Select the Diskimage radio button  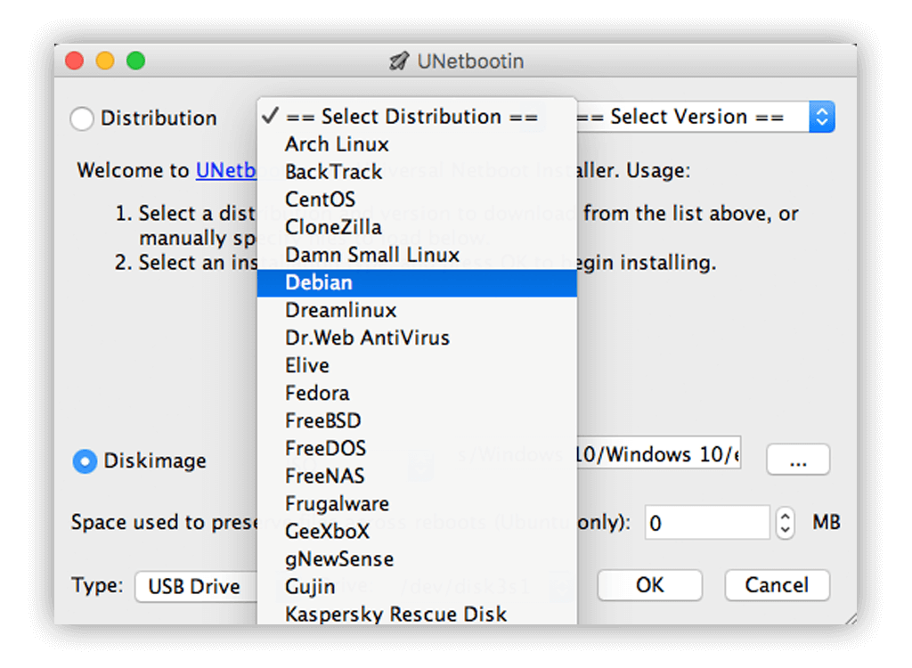point(85,461)
